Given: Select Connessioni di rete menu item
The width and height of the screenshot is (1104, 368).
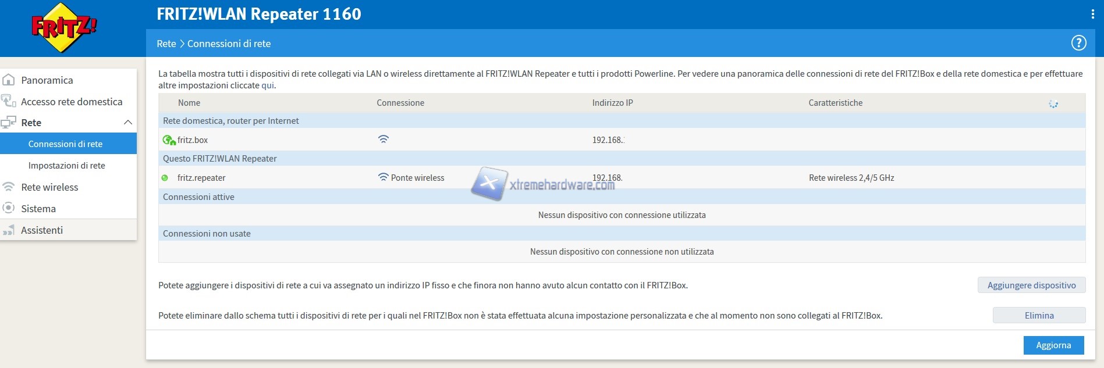Looking at the screenshot, I should (65, 144).
